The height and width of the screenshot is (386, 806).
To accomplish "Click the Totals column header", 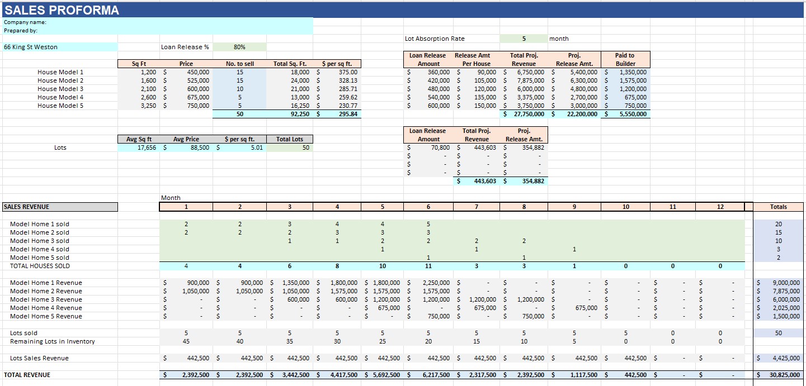I will click(779, 207).
